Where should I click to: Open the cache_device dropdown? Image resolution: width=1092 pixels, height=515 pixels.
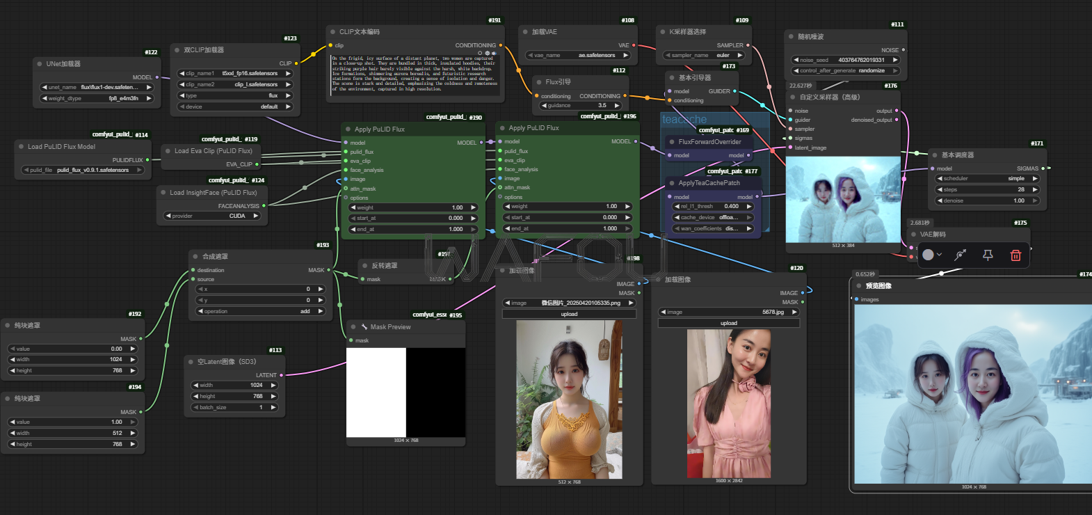click(x=713, y=217)
